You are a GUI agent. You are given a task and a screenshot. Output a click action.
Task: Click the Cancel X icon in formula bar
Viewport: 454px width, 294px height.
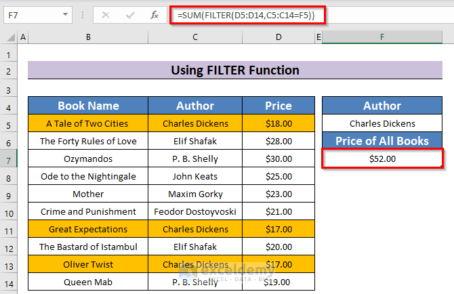[x=106, y=14]
